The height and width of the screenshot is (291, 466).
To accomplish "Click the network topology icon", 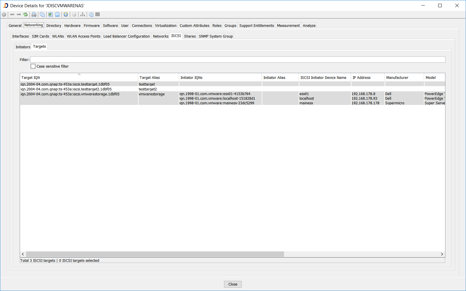I will pos(83,14).
